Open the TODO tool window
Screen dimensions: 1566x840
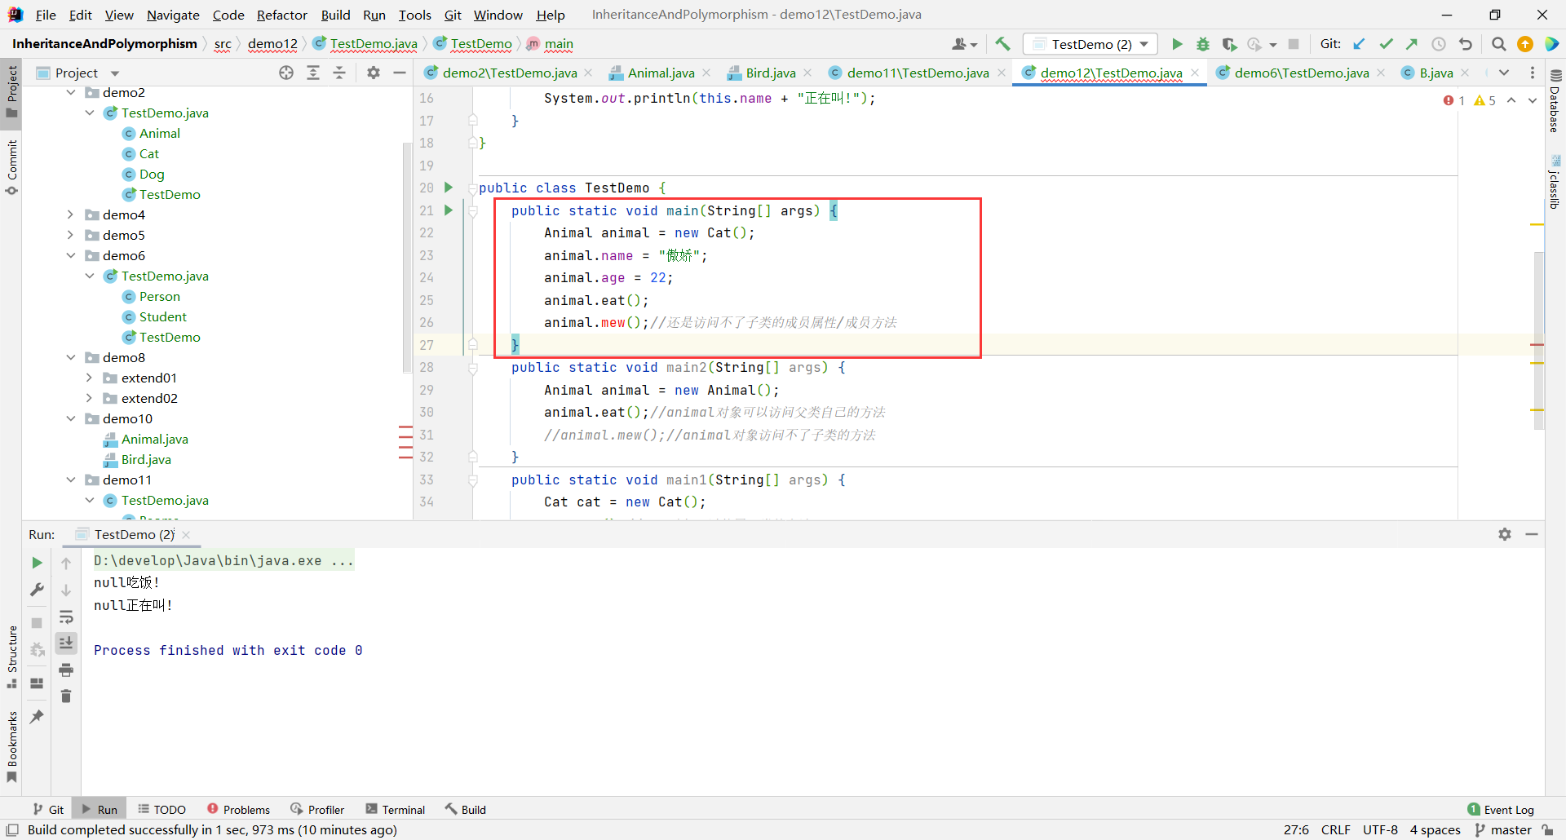161,810
